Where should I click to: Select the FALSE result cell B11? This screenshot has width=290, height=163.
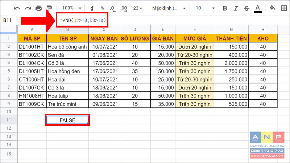point(67,120)
